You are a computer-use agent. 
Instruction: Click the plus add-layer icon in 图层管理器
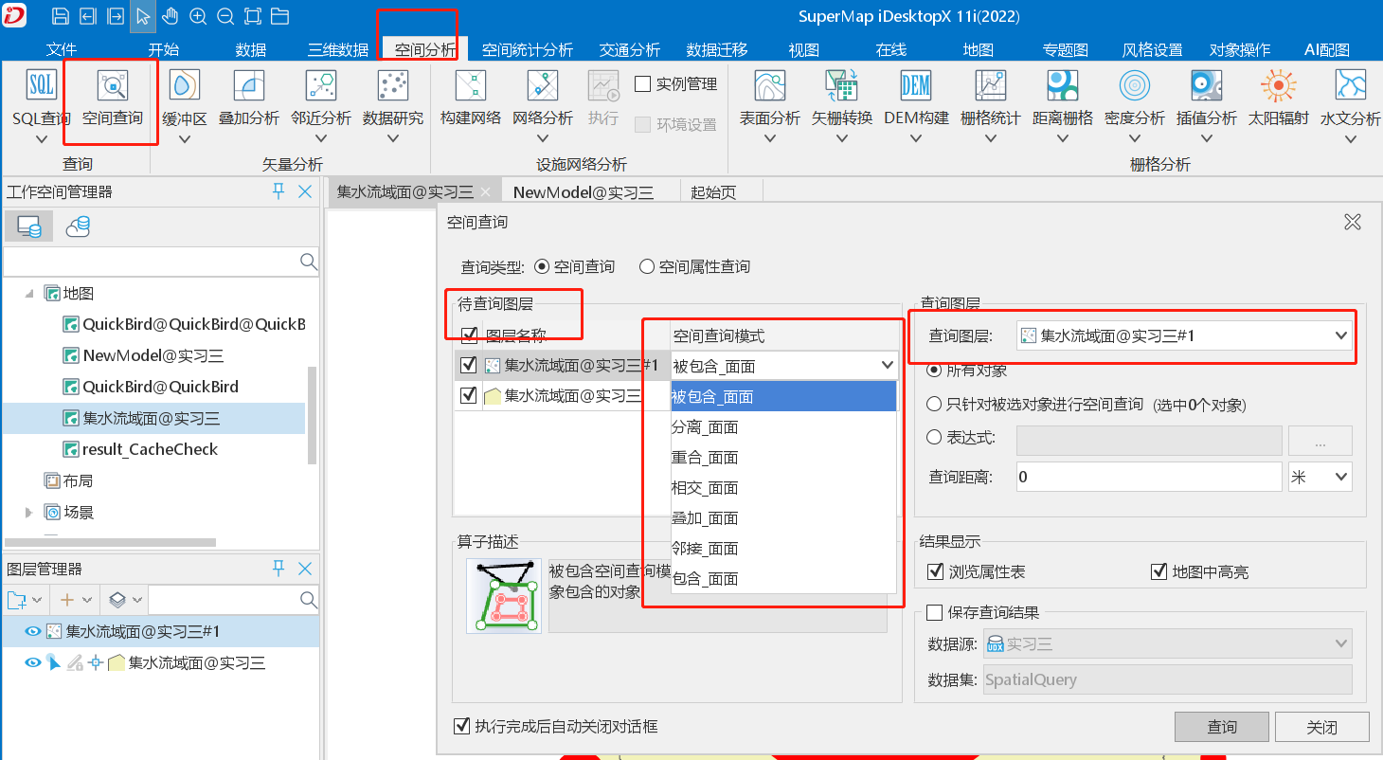66,600
